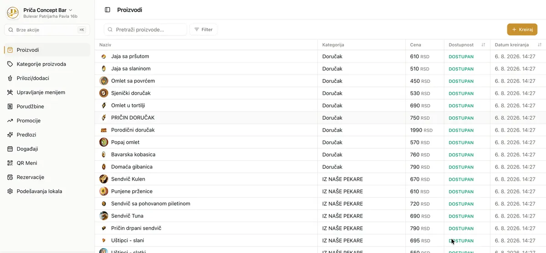This screenshot has height=253, width=546.
Task: Click Doručak category for Bavarska kobasica
Action: pos(332,155)
